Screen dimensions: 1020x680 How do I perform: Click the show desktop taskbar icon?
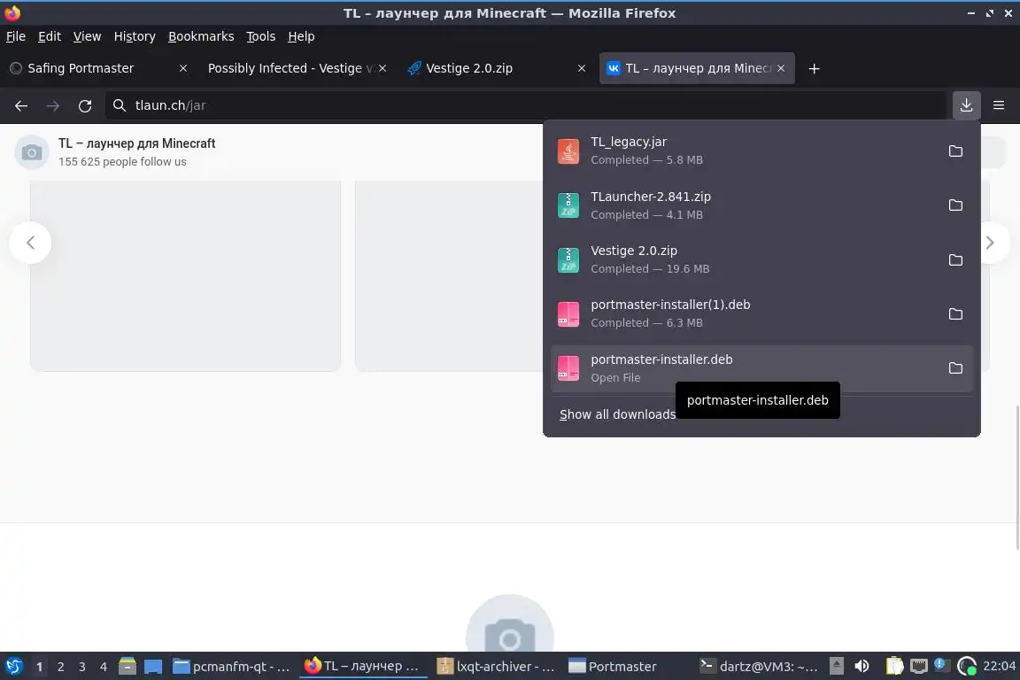(x=153, y=667)
